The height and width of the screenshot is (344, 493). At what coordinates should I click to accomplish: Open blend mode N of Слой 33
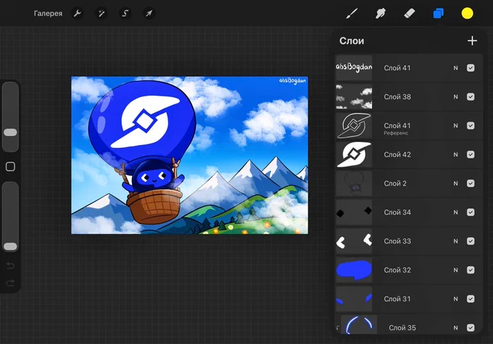[x=455, y=241]
